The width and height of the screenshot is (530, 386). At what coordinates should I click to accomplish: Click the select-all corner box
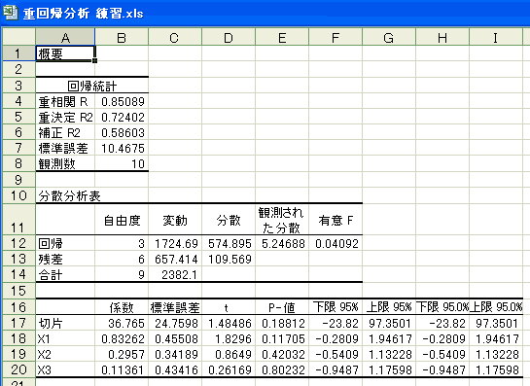[18, 37]
